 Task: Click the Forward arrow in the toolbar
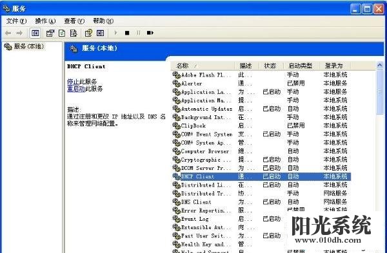coord(19,33)
